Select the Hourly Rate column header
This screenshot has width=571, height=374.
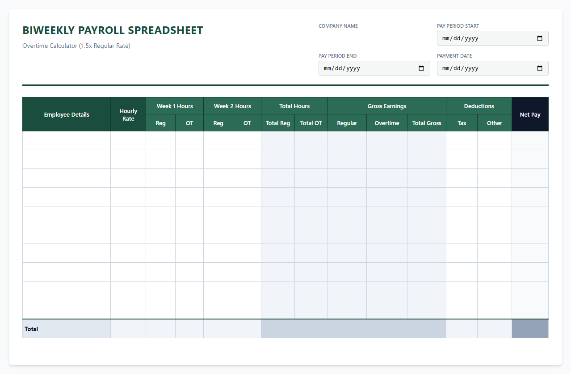[x=128, y=114]
